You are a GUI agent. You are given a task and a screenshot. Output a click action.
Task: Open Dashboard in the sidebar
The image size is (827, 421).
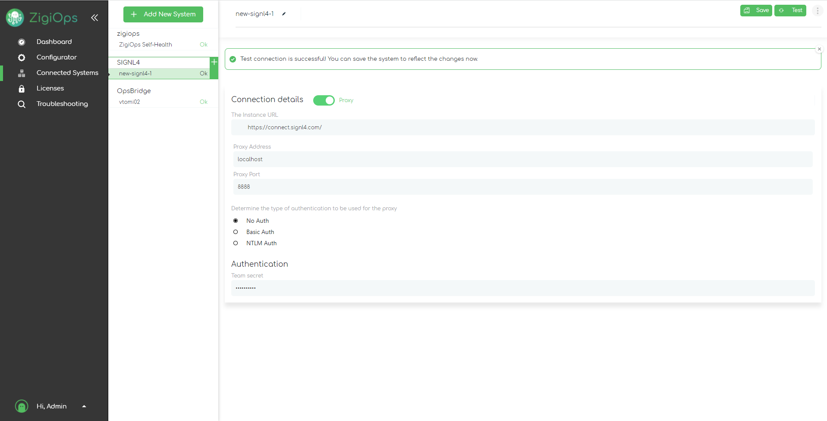click(54, 42)
